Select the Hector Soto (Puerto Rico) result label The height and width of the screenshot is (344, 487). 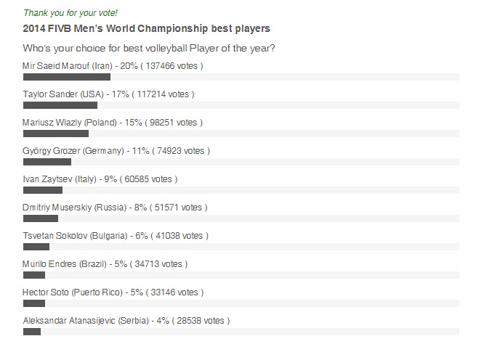point(112,292)
